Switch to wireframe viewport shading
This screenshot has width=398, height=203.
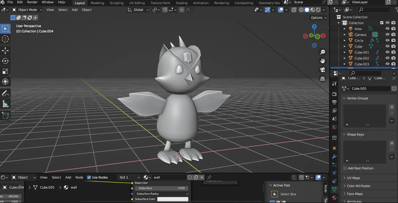click(301, 10)
